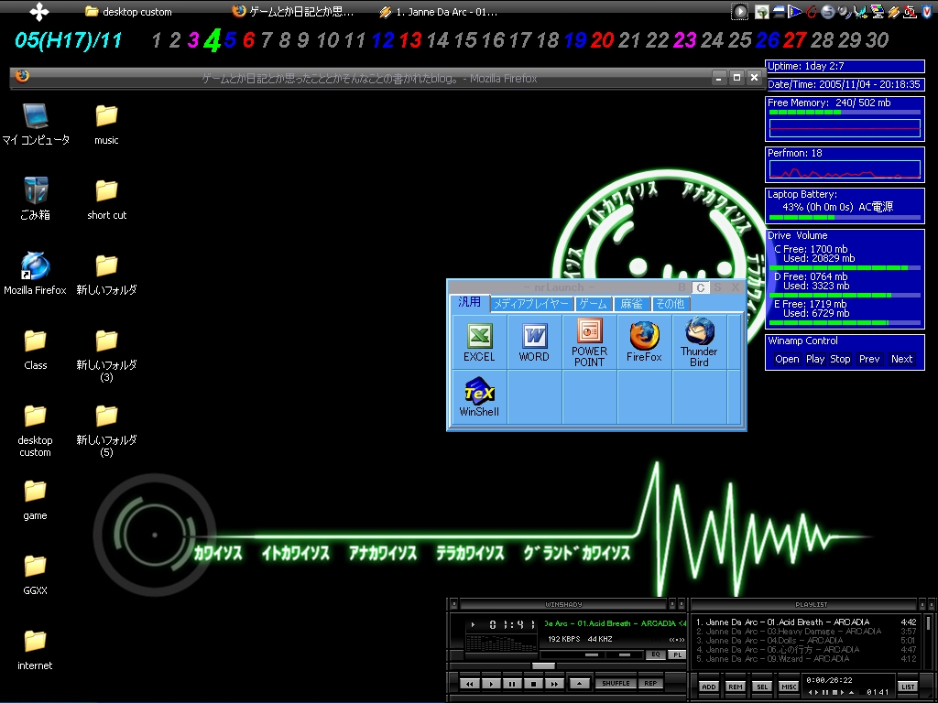Toggle the S button in nrLaunch title bar

(718, 287)
